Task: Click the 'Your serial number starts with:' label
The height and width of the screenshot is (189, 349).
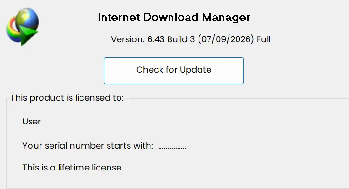Action: point(88,146)
